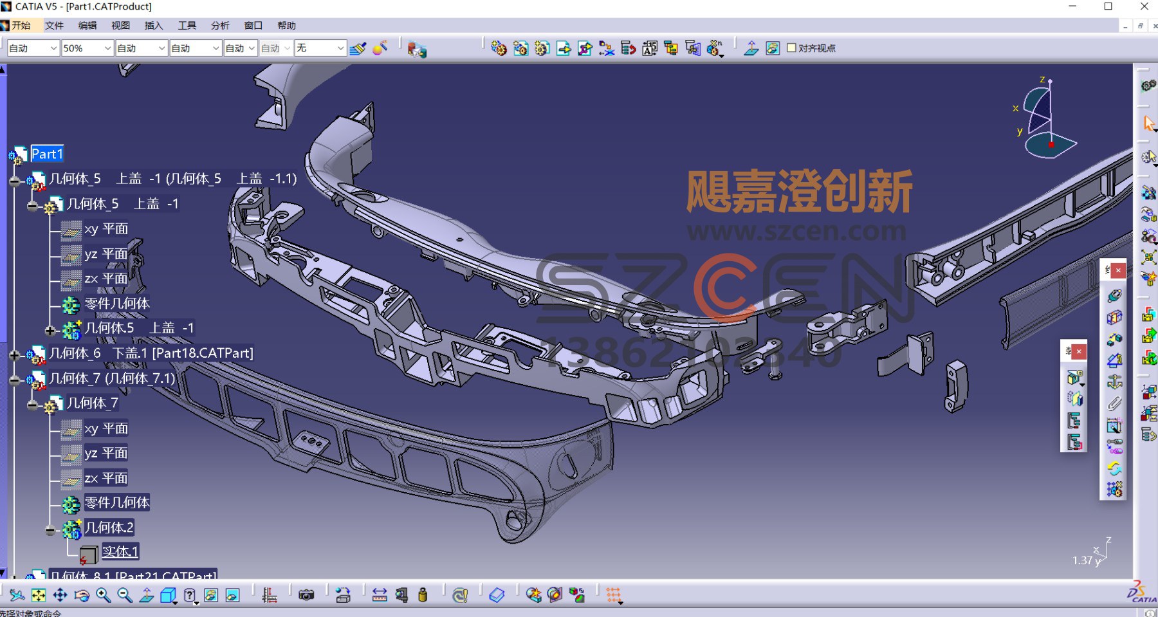Click the Measure Inertia weight icon

(x=423, y=595)
